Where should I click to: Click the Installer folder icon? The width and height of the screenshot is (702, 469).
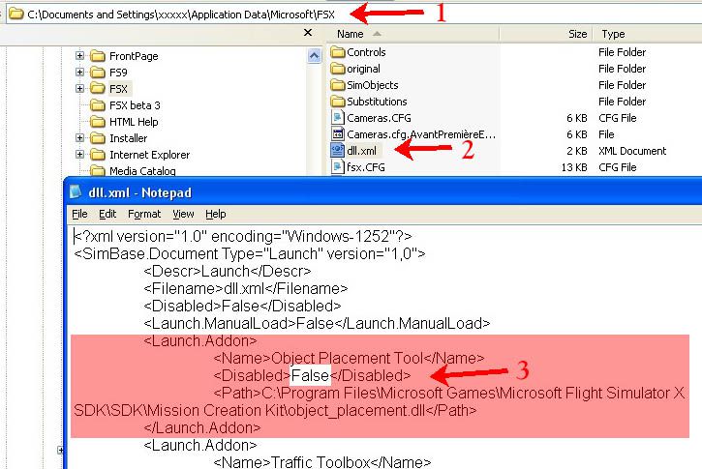[97, 138]
